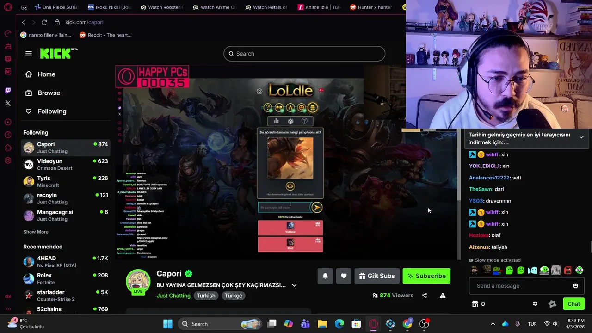The image size is (592, 333).
Task: Pick the red angry face emote
Action: tap(567, 270)
